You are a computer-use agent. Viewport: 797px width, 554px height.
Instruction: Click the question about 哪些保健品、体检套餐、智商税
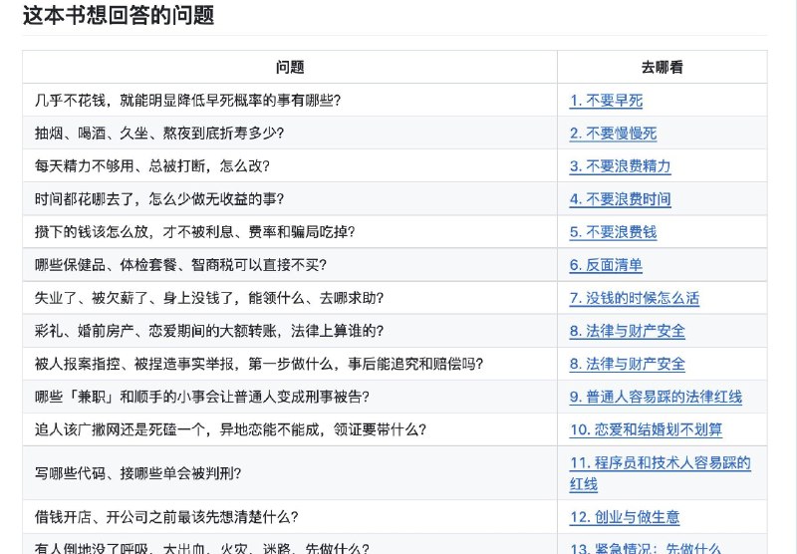click(x=180, y=265)
